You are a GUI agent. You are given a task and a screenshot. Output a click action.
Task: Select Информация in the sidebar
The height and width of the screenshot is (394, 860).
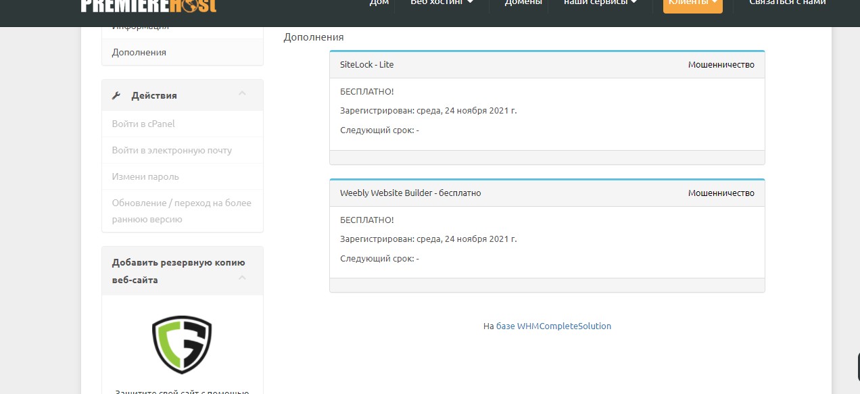click(x=141, y=27)
